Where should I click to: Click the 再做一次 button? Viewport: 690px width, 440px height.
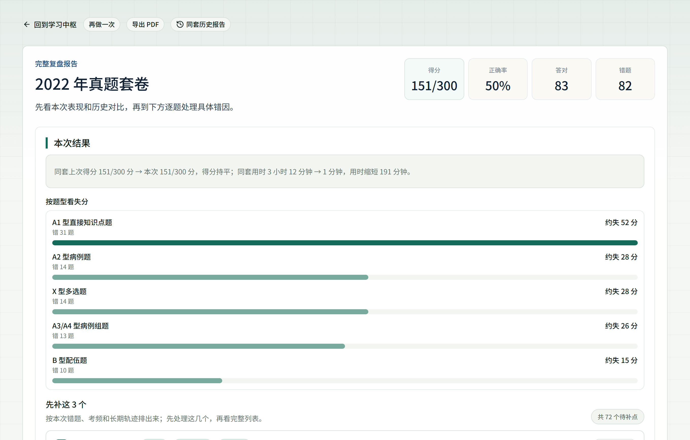point(102,25)
